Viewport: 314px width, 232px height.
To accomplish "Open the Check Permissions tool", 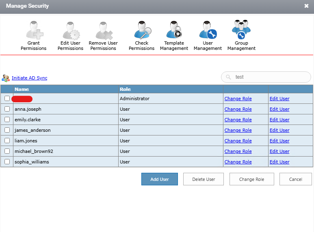I will point(142,36).
